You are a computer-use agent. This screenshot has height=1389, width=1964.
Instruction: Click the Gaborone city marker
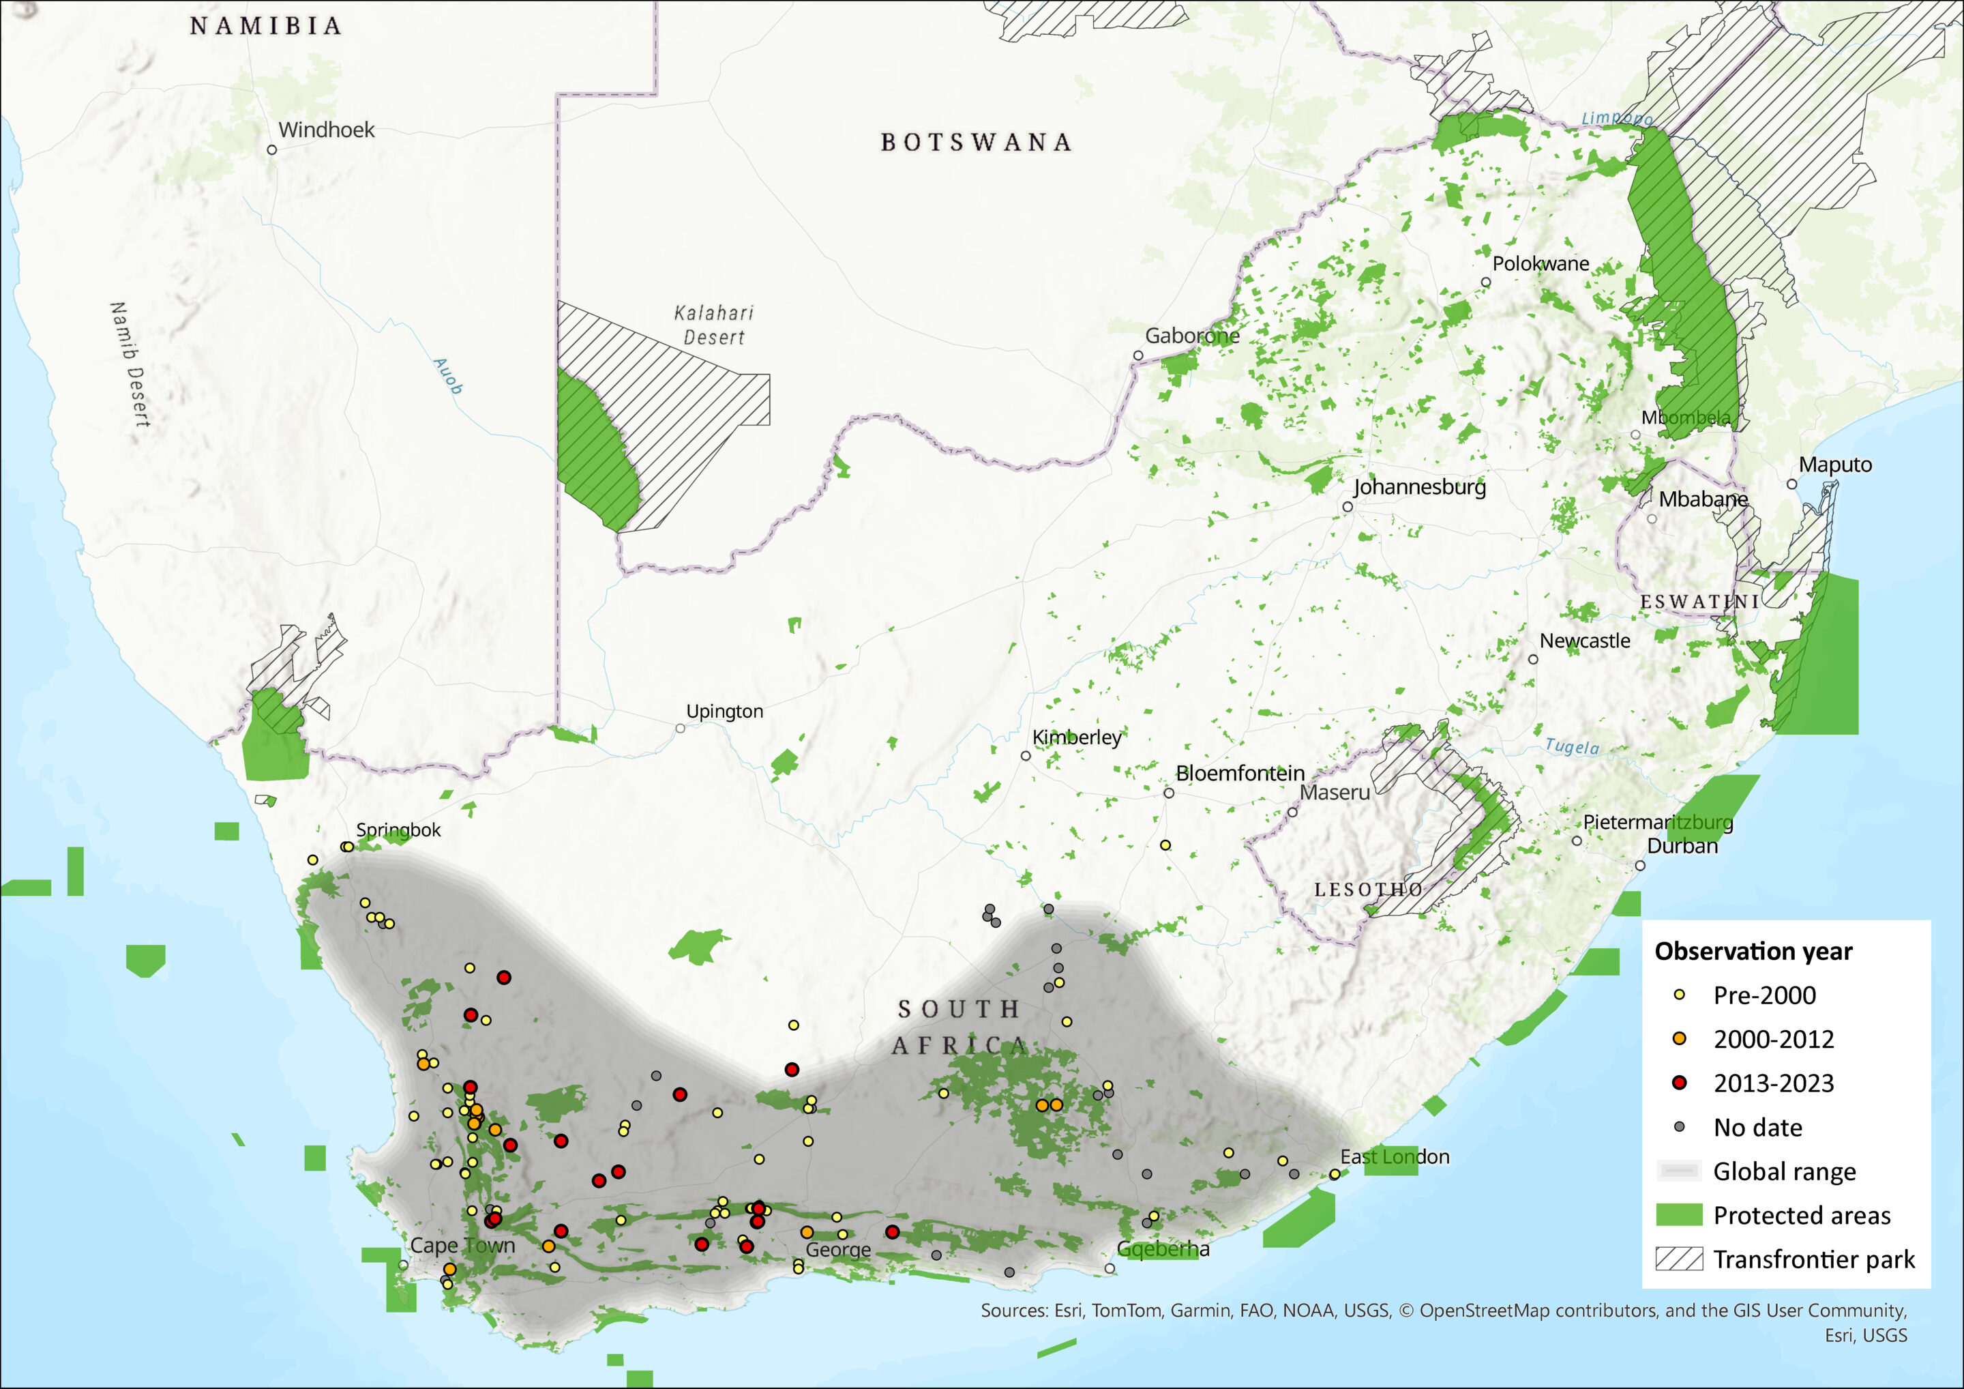1137,355
